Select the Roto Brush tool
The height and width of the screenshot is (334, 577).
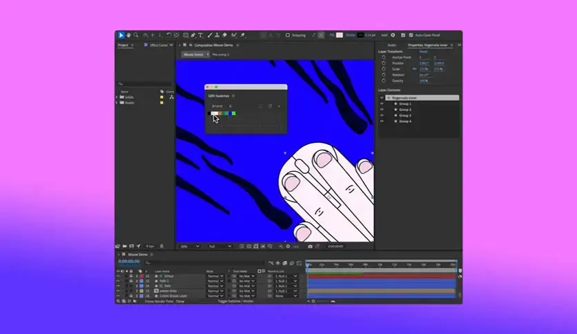pos(234,35)
